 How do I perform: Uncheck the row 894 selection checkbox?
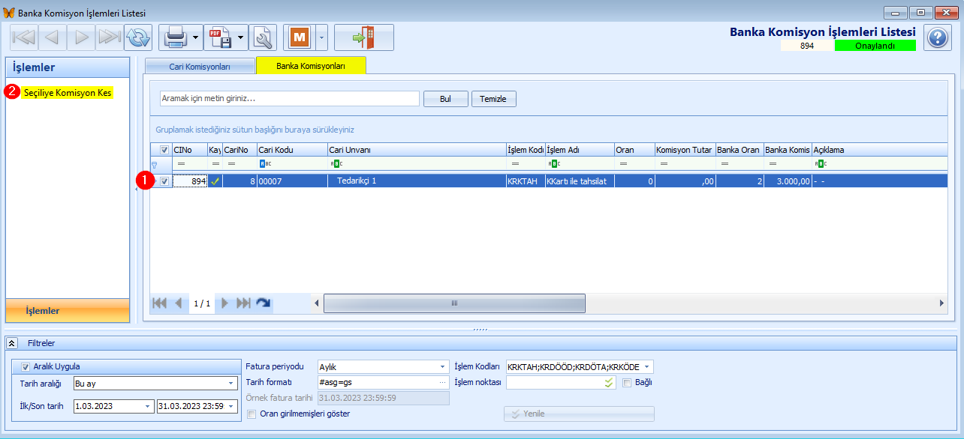click(x=164, y=181)
